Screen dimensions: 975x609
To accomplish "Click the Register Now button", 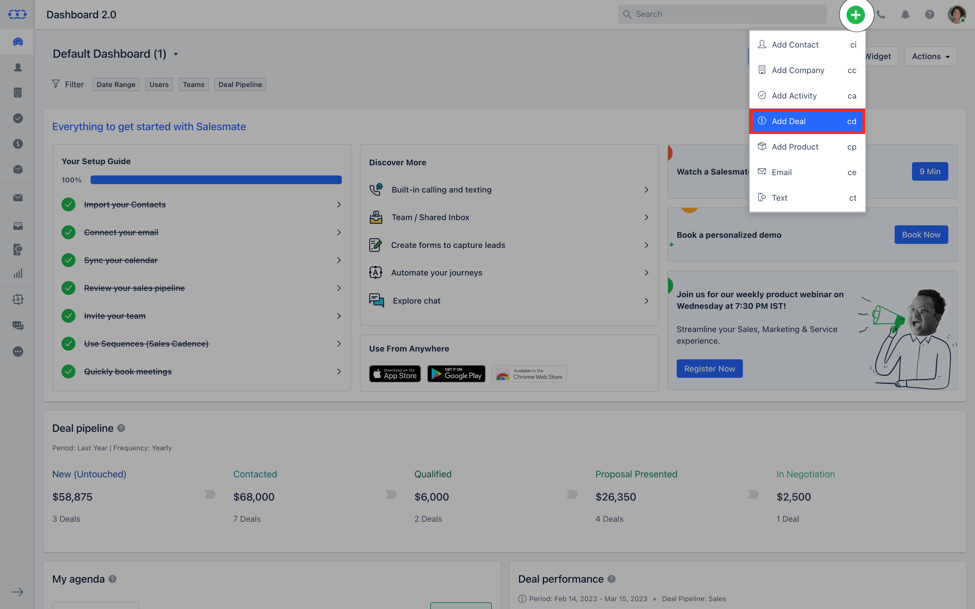I will point(709,369).
